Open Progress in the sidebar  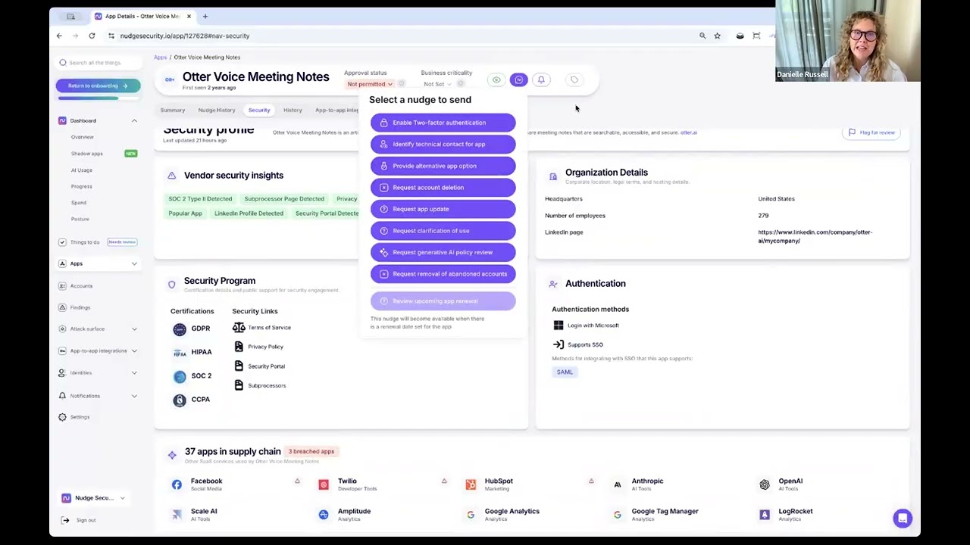point(82,186)
